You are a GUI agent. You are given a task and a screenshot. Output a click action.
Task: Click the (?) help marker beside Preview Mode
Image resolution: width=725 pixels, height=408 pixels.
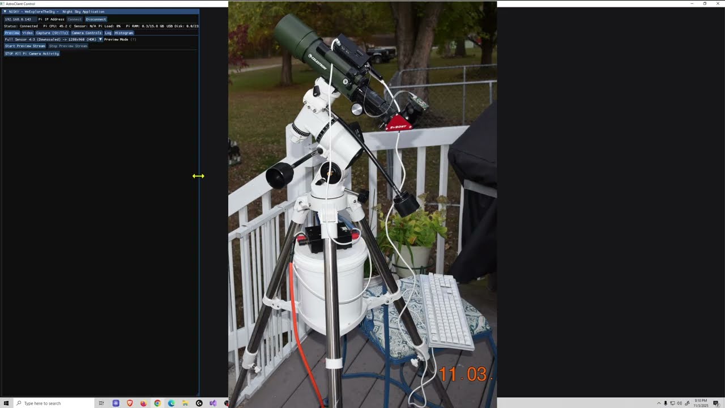click(x=133, y=40)
